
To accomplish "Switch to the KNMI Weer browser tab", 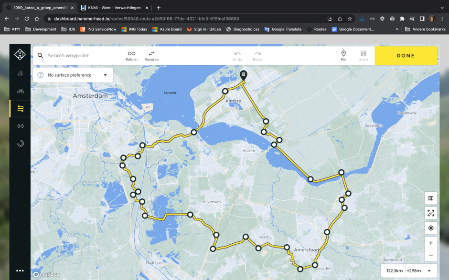I will pos(114,8).
